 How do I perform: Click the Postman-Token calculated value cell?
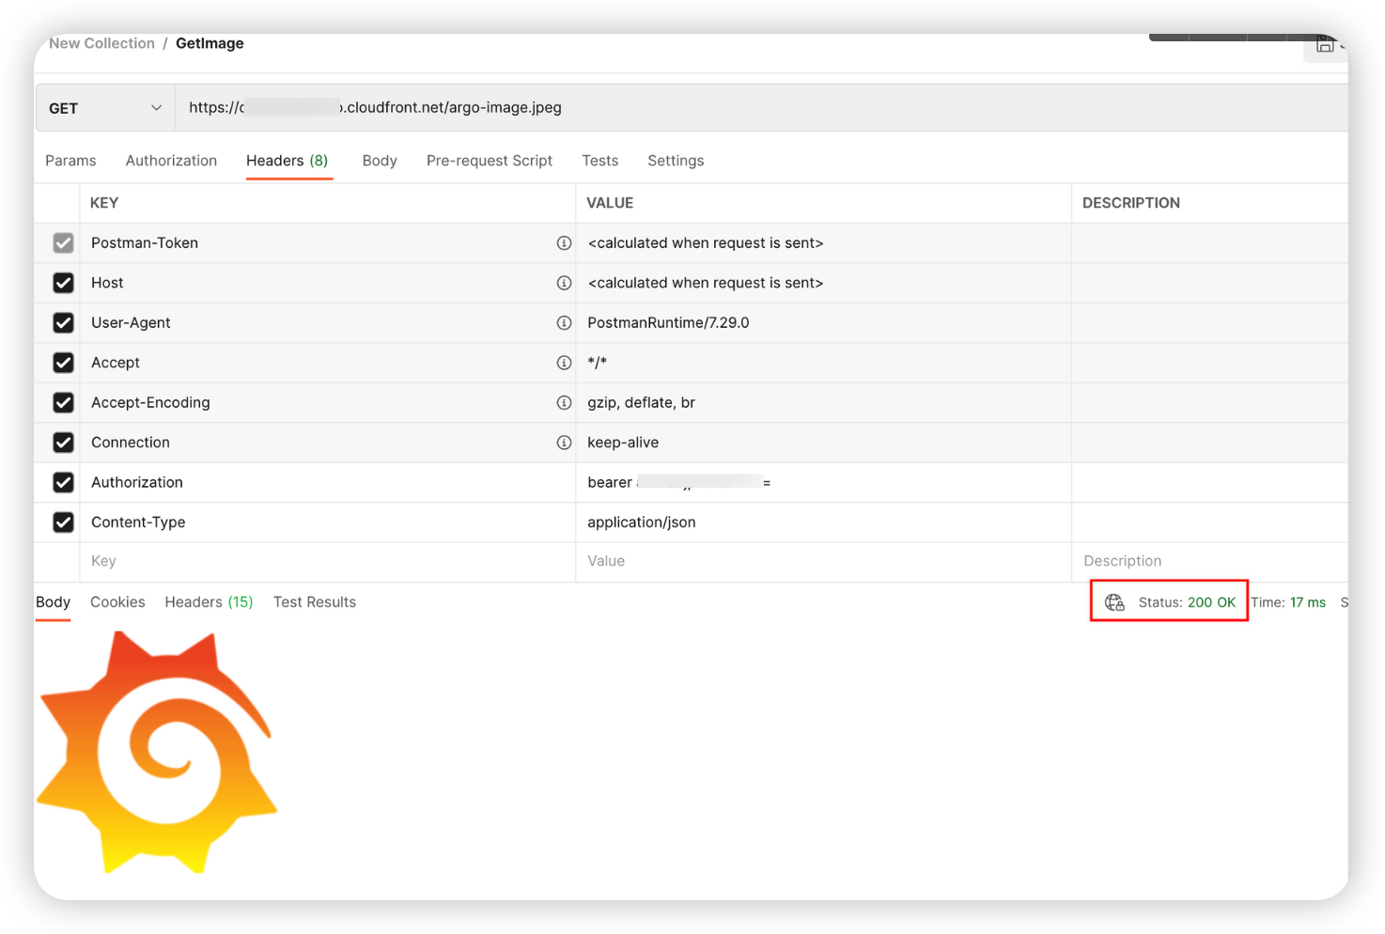coord(823,243)
